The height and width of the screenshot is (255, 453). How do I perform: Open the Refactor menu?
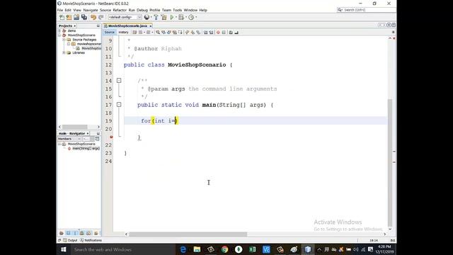click(x=120, y=10)
